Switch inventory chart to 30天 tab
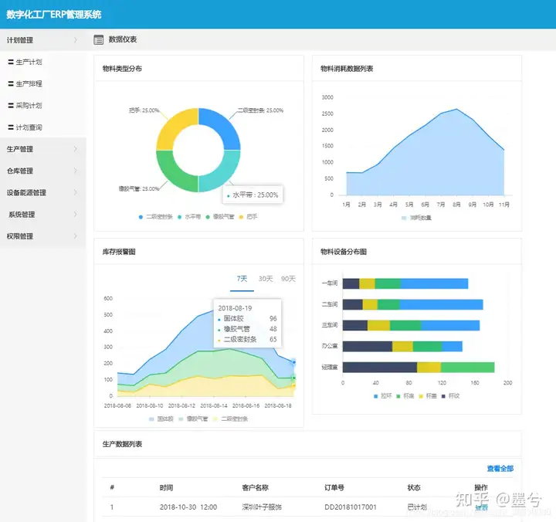The height and width of the screenshot is (522, 556). [x=266, y=279]
